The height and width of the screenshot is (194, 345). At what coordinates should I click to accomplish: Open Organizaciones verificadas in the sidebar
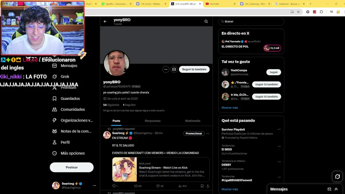(73, 120)
